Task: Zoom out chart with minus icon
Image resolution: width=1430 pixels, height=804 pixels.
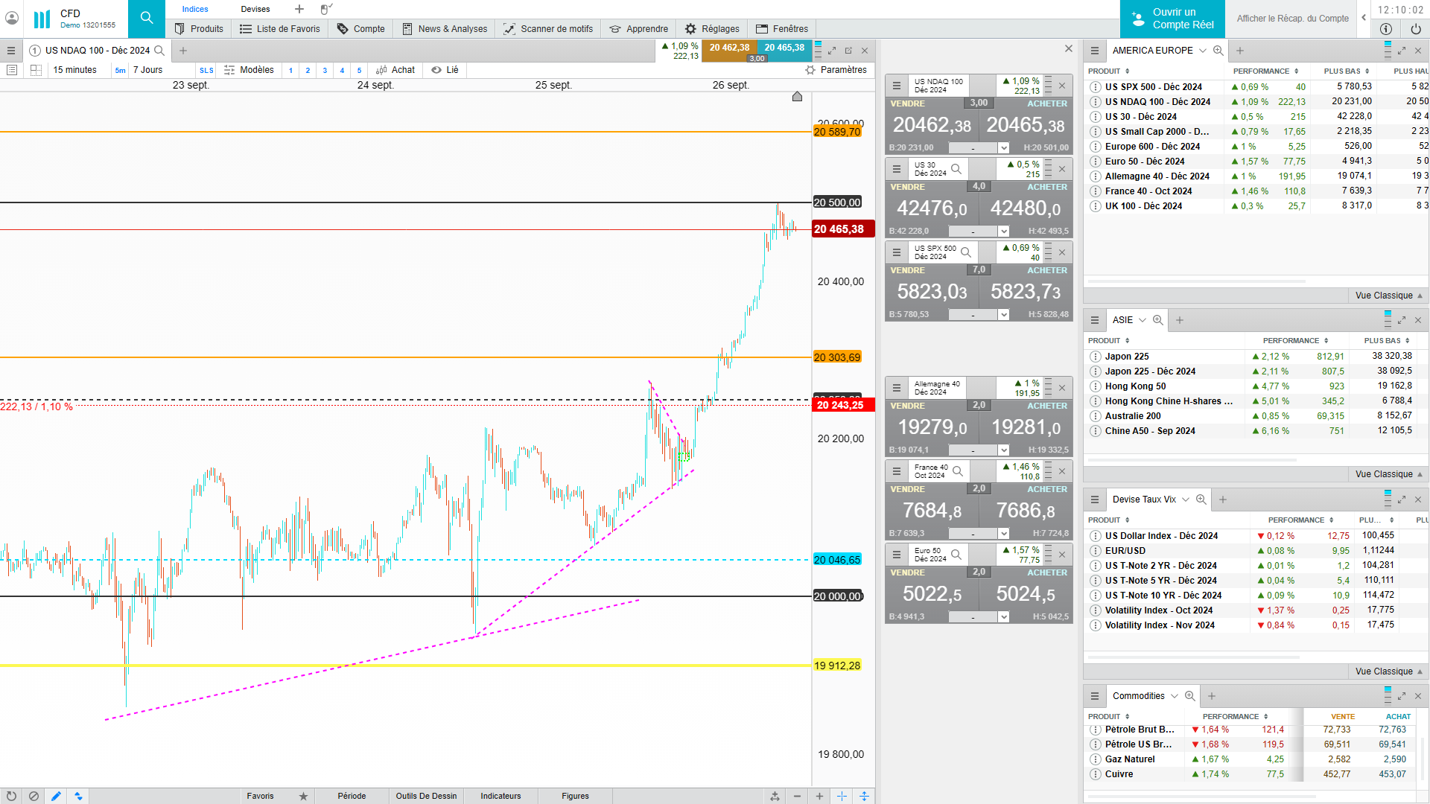Action: [797, 796]
